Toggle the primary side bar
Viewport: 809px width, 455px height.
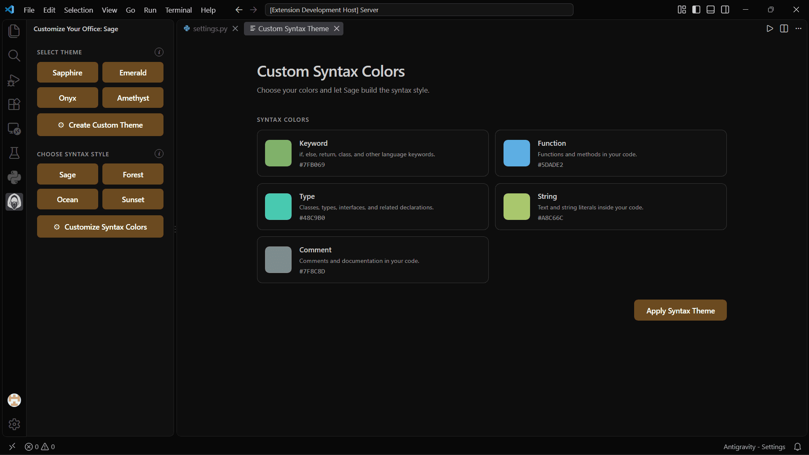click(696, 10)
